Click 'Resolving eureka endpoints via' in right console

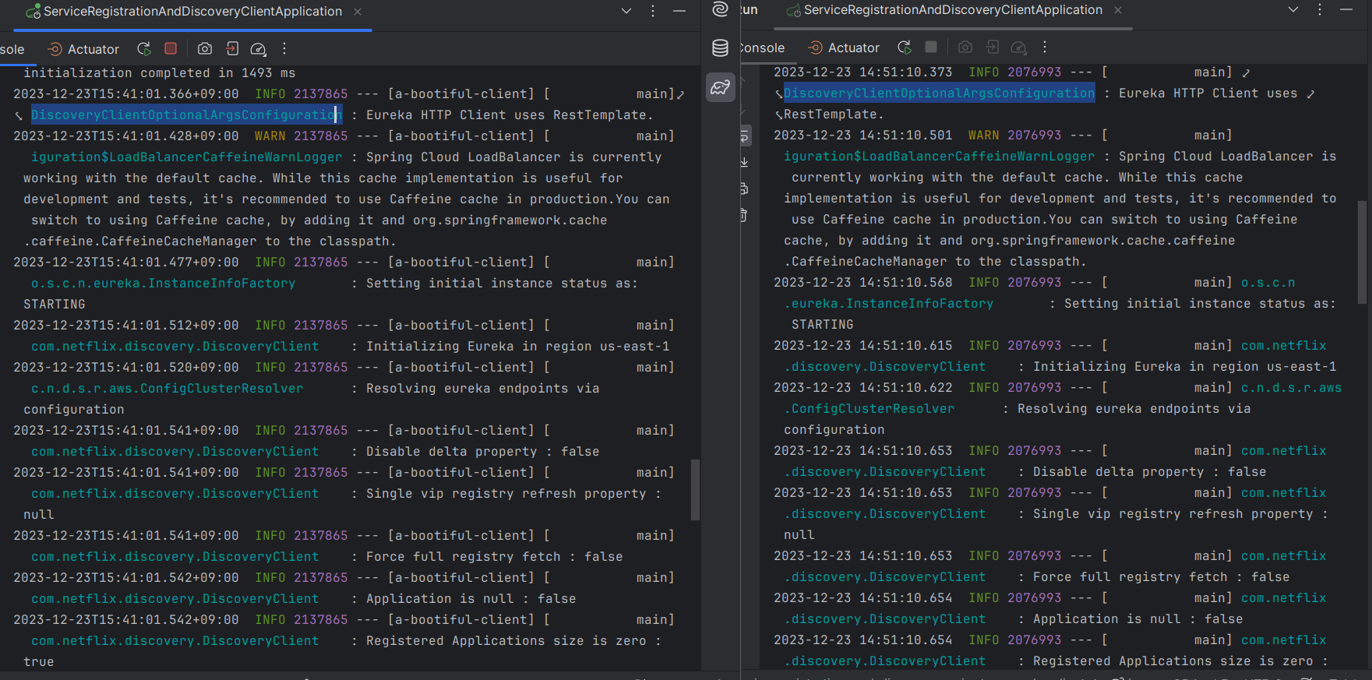click(1134, 409)
